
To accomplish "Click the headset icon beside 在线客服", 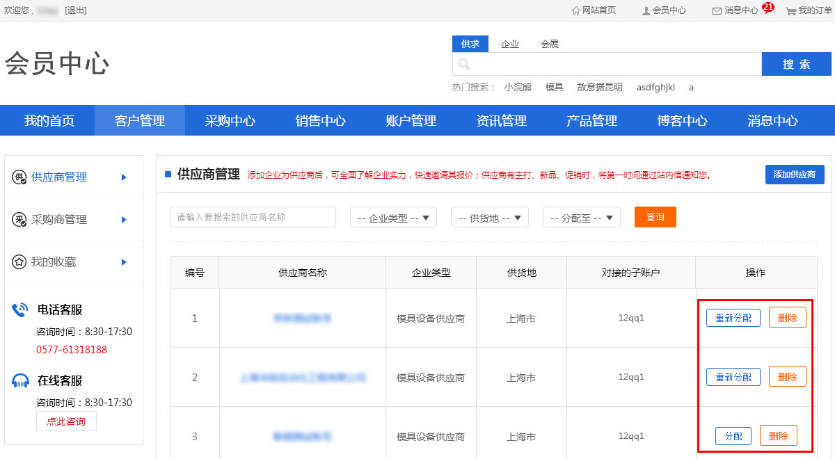I will click(x=20, y=380).
